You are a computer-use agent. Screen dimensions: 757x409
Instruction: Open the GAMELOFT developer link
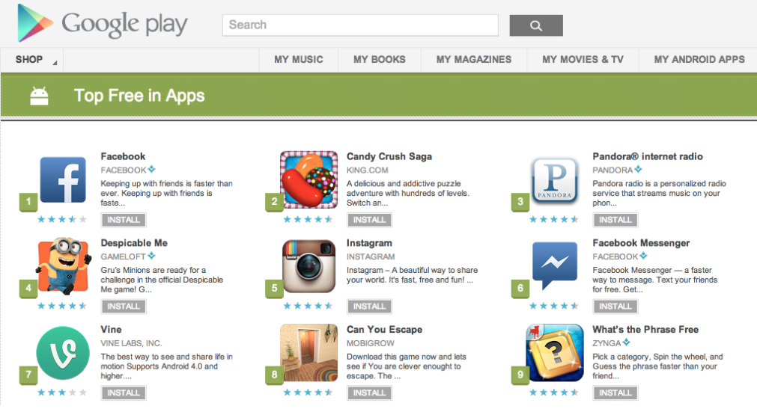pyautogui.click(x=123, y=256)
